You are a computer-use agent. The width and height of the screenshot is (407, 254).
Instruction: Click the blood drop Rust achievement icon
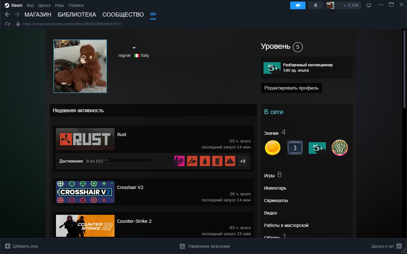205,161
